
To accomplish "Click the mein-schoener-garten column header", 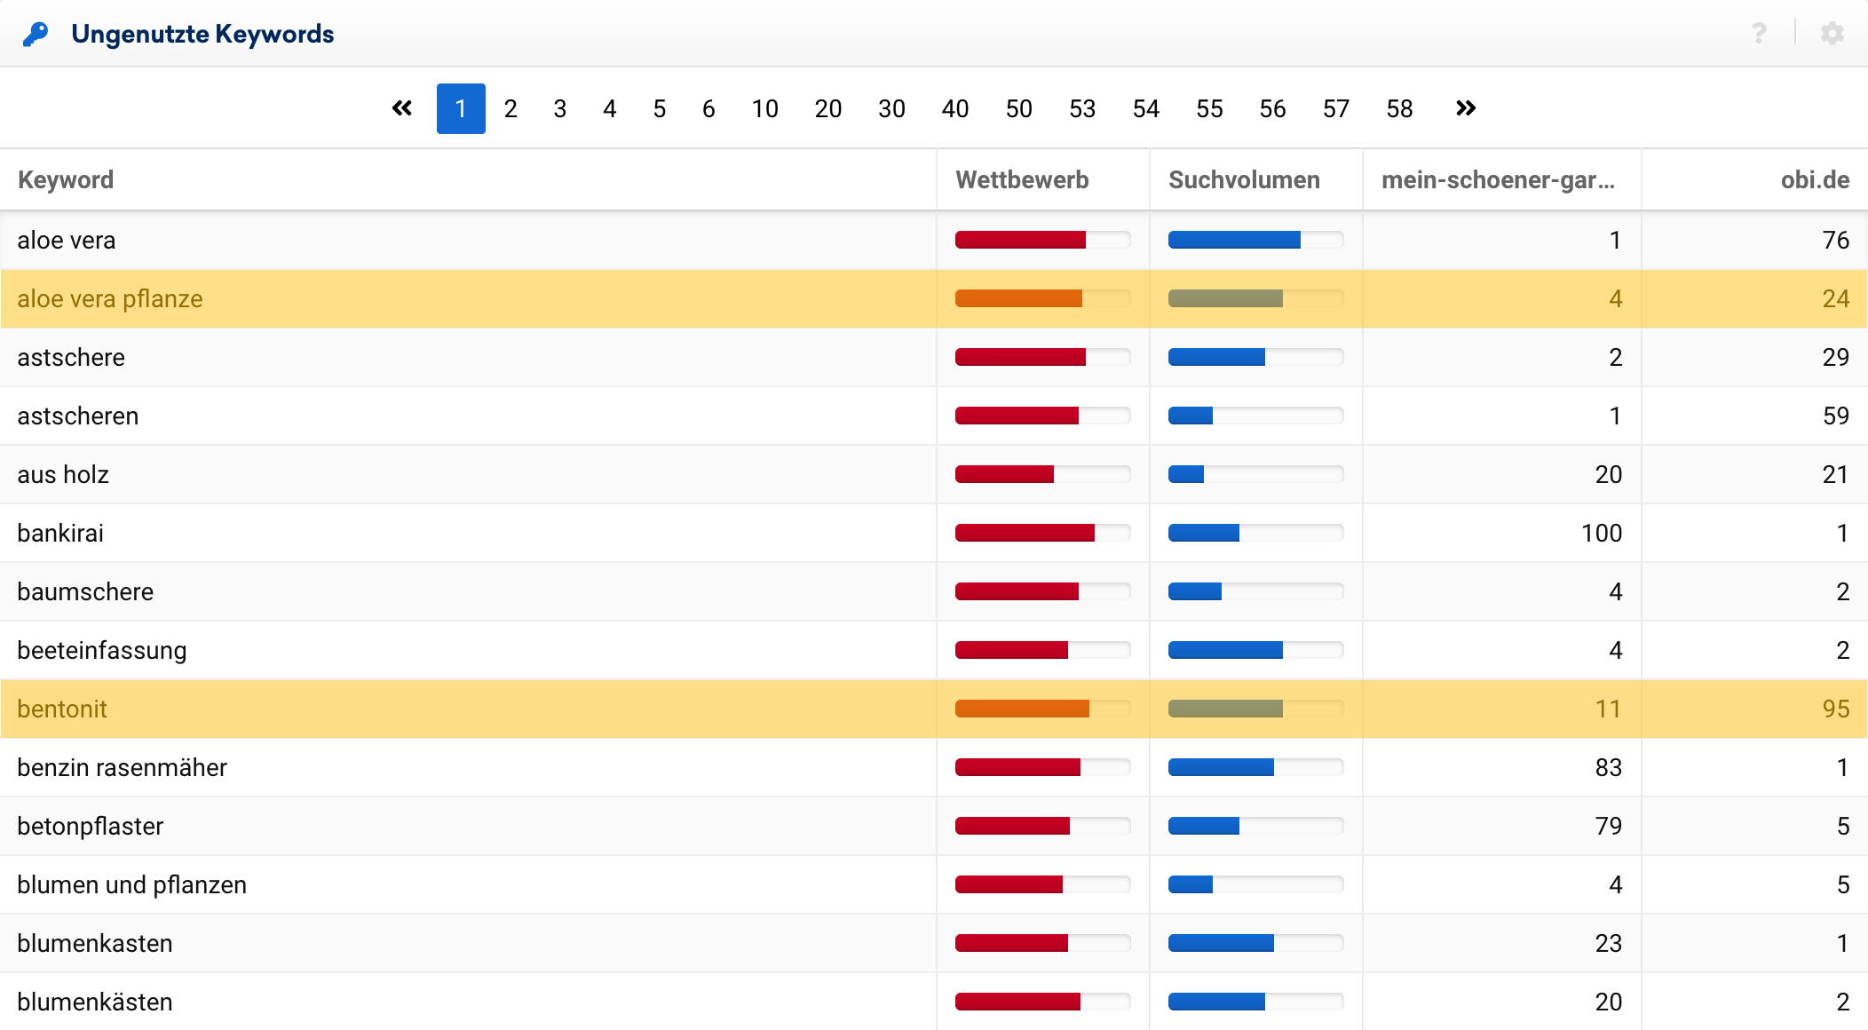I will (1498, 179).
